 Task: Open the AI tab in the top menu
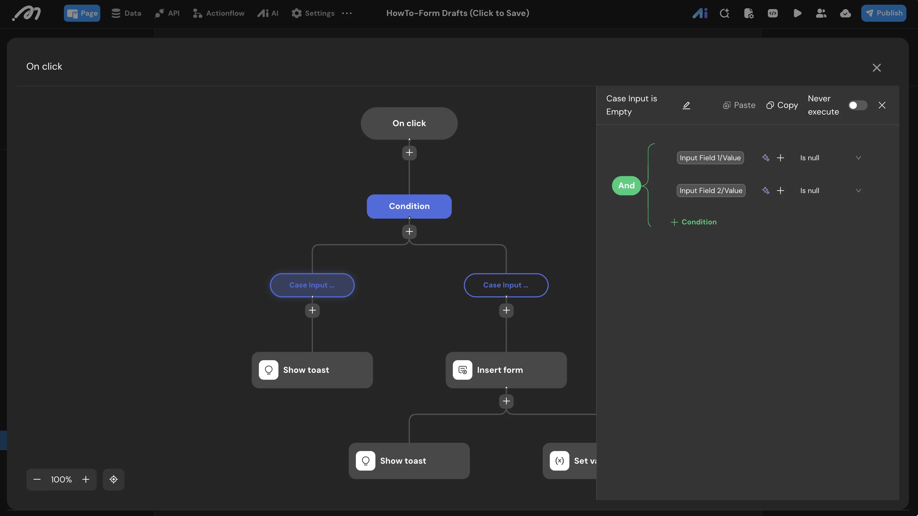point(268,13)
